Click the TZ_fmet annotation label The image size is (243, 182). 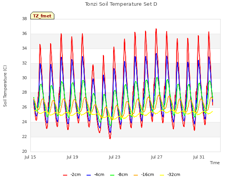[42, 16]
